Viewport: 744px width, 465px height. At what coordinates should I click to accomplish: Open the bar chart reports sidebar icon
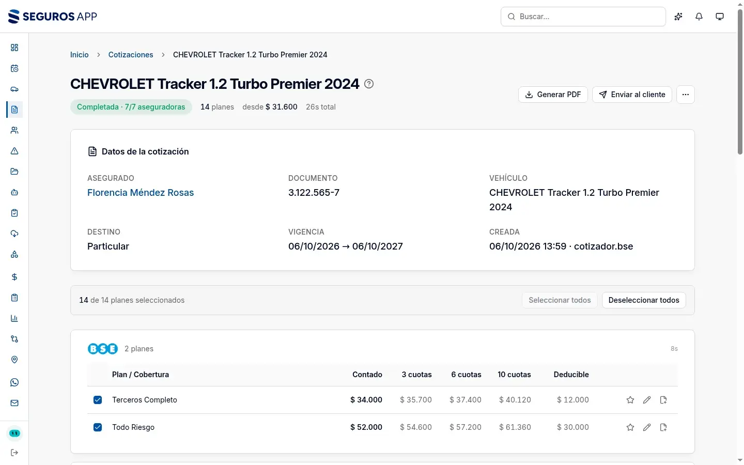14,318
